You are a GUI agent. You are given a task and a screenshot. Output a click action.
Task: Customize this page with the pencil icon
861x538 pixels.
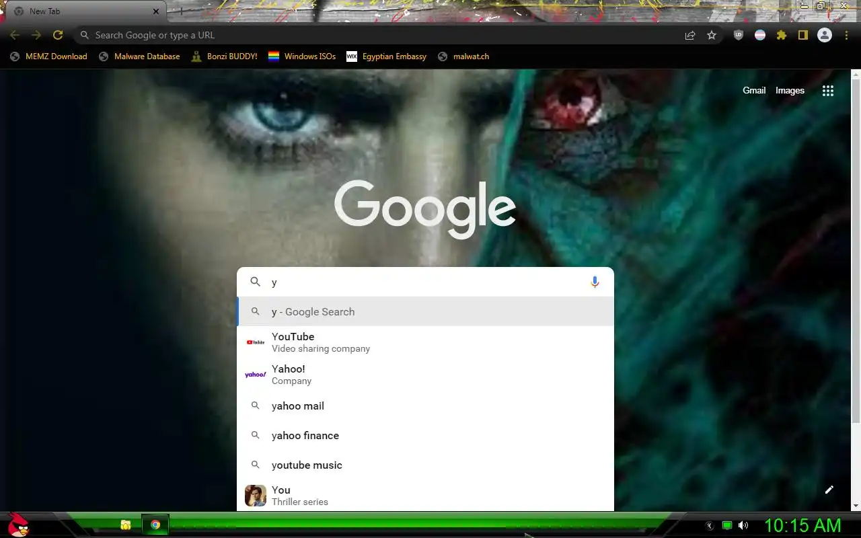pyautogui.click(x=829, y=490)
